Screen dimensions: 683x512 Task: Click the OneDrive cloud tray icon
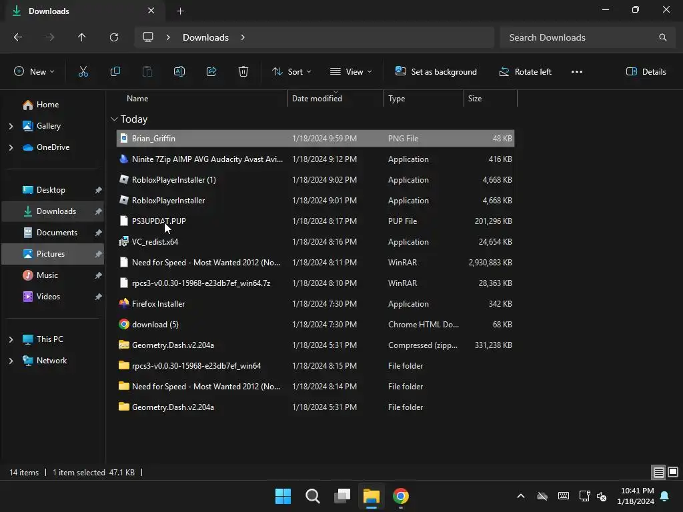click(x=542, y=496)
